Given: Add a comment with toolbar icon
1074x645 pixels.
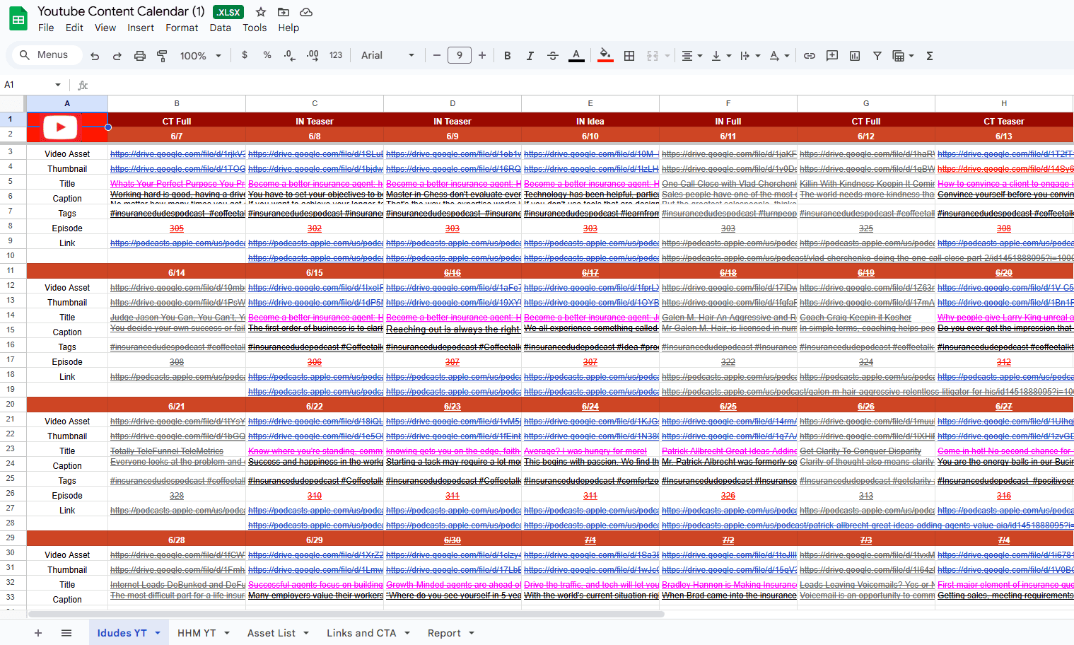Looking at the screenshot, I should [x=832, y=56].
